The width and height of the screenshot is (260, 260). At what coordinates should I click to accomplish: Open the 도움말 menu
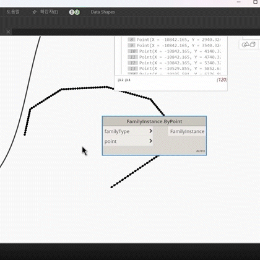tap(13, 12)
